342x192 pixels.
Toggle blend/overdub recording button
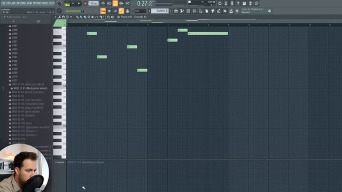pos(121,4)
